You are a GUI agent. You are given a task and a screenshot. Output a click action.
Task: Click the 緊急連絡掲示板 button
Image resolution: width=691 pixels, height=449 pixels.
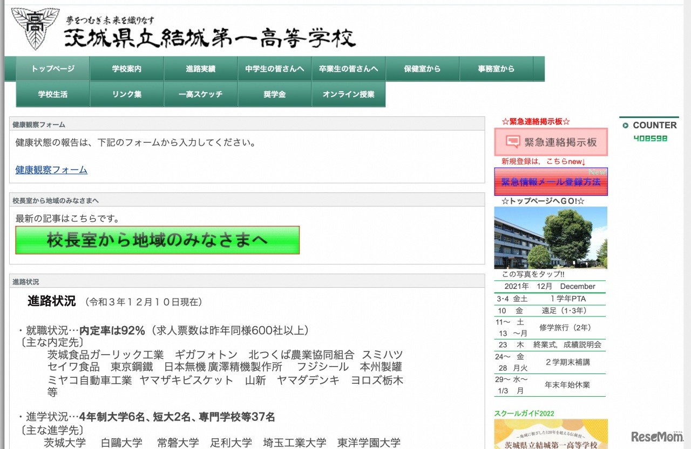point(550,142)
